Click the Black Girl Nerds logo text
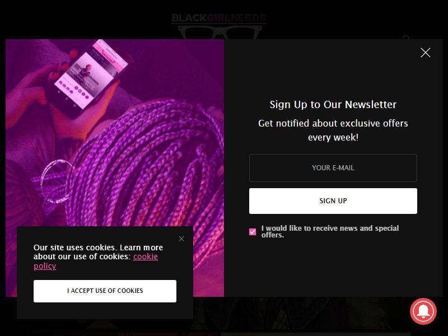 coord(219,18)
